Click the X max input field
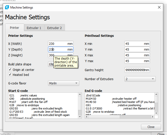167x135 pixels. pos(137,55)
